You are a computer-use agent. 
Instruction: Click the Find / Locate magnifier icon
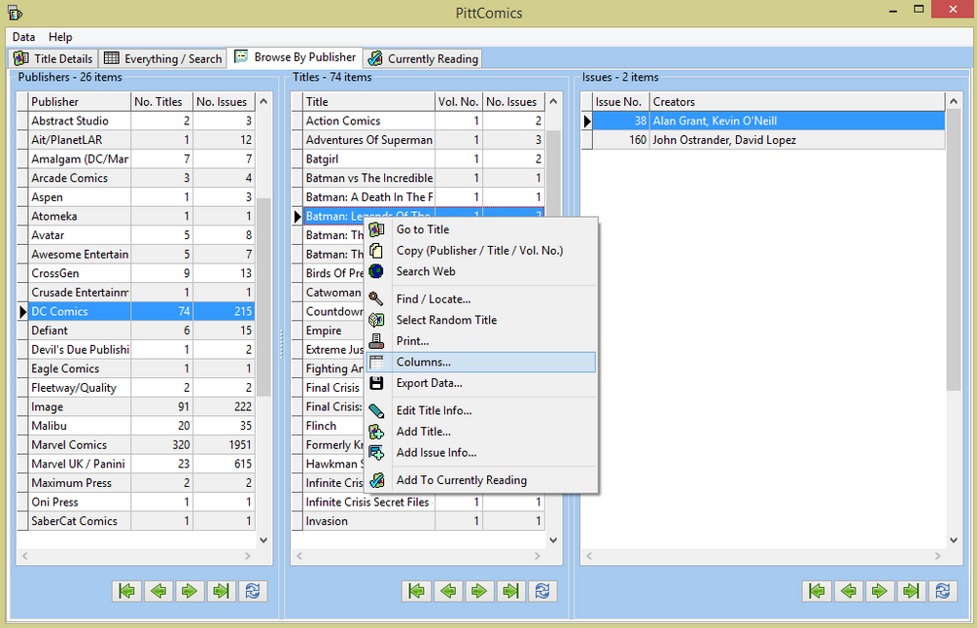[x=376, y=299]
